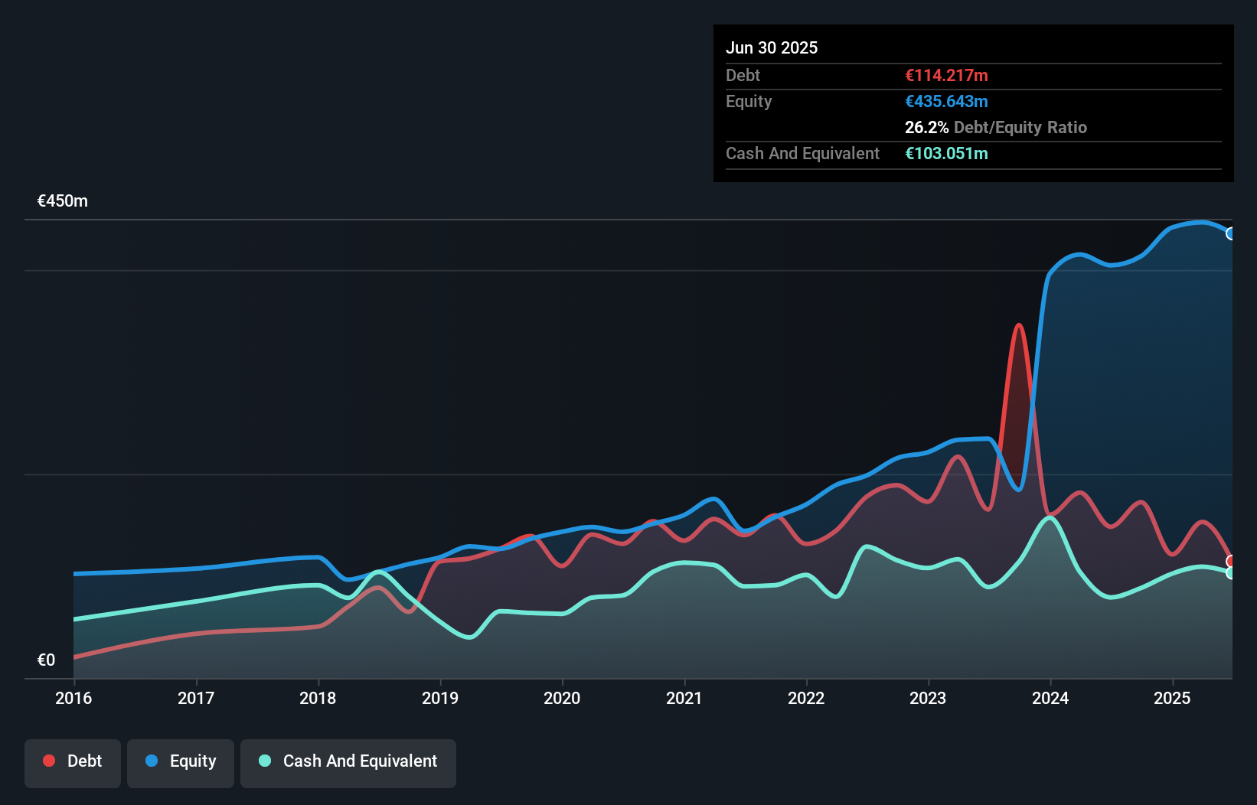
Task: Select the 2022 x-axis year label
Action: pos(806,698)
